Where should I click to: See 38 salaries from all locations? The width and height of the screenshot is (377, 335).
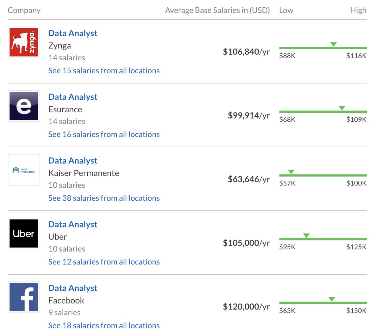(x=104, y=198)
